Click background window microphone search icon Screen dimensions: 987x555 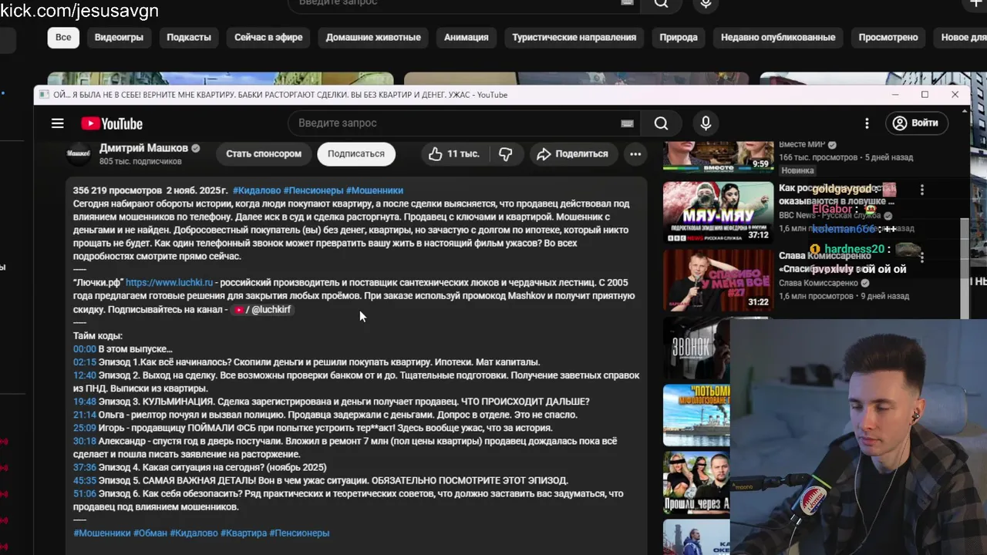coord(706,3)
